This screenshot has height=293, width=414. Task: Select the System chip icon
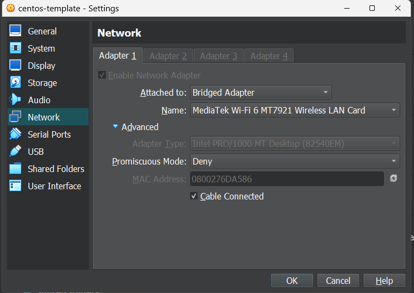tap(16, 48)
